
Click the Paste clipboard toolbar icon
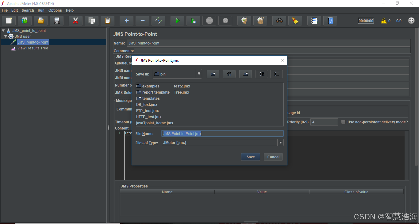click(107, 21)
